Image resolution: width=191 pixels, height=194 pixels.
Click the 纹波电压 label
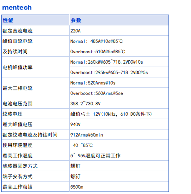13,114
